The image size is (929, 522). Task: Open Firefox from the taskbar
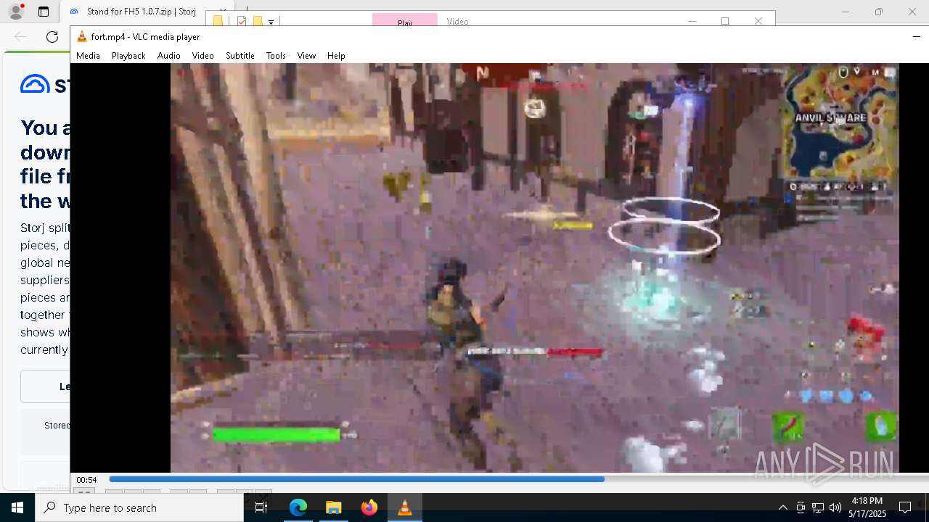(369, 507)
